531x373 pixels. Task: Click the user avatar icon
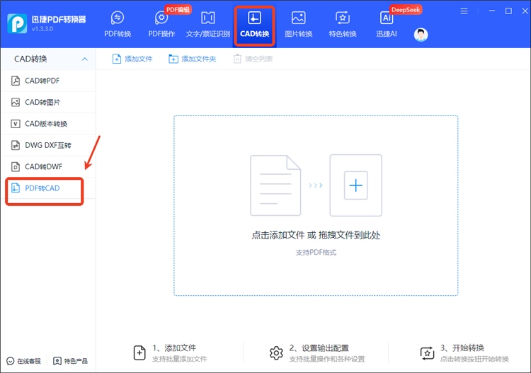(x=421, y=35)
